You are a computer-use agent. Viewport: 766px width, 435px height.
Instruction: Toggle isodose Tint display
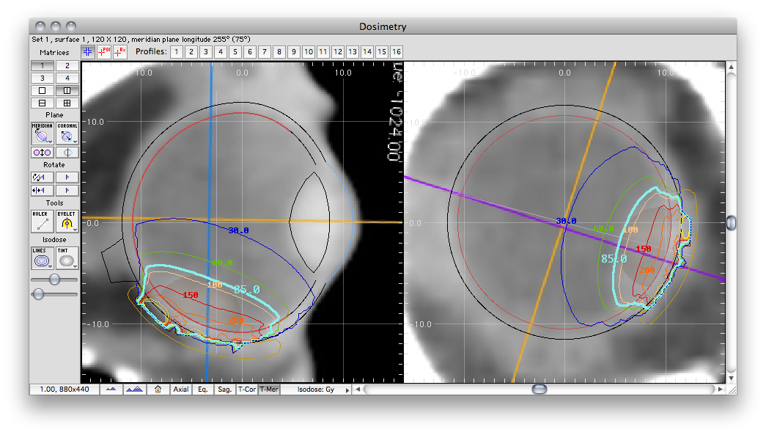tap(67, 257)
